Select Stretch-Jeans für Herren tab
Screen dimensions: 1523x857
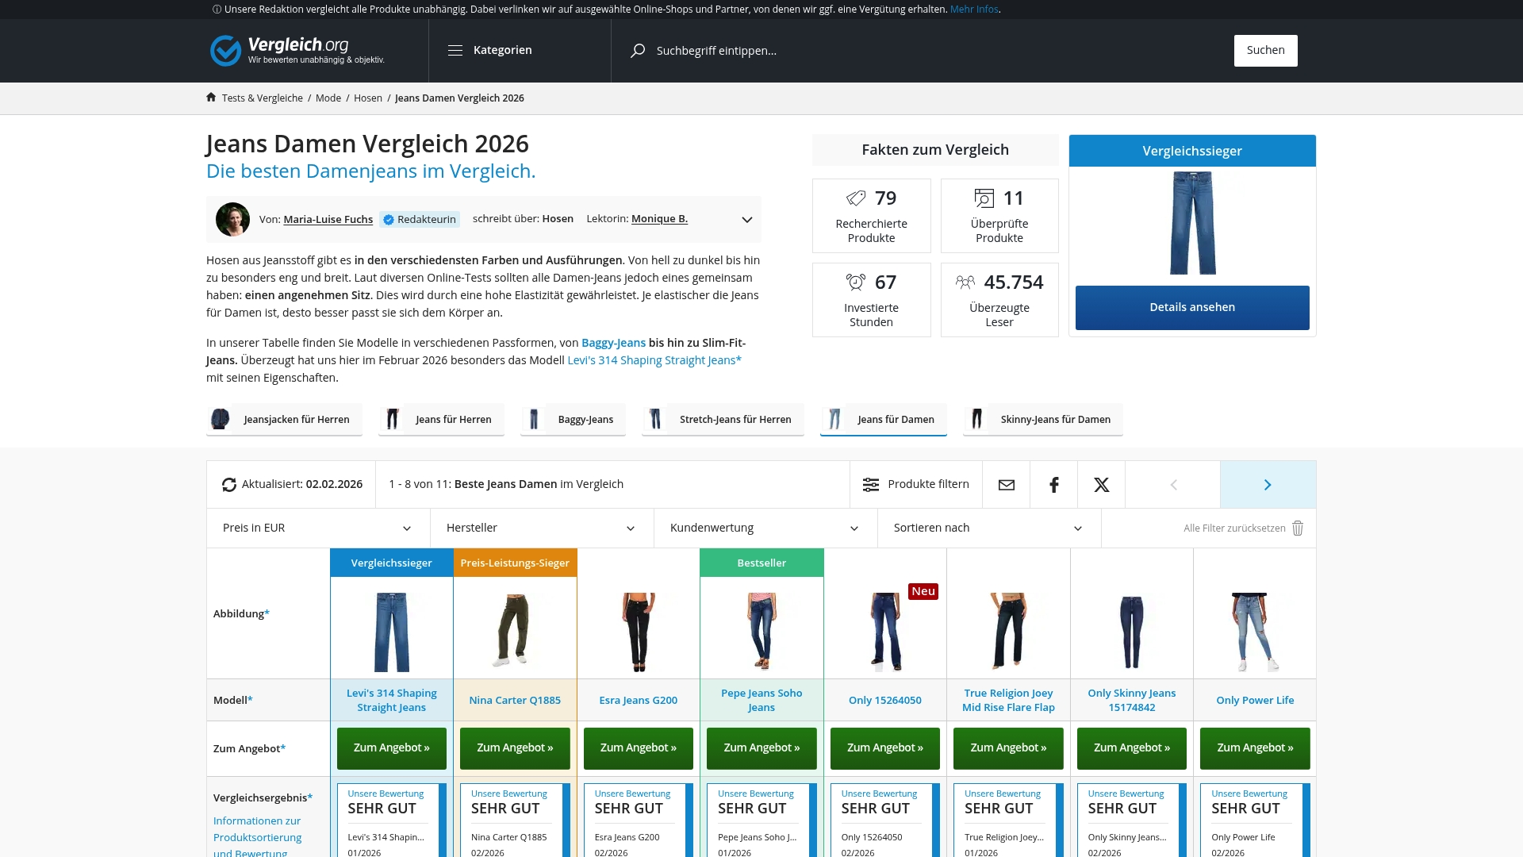[723, 419]
